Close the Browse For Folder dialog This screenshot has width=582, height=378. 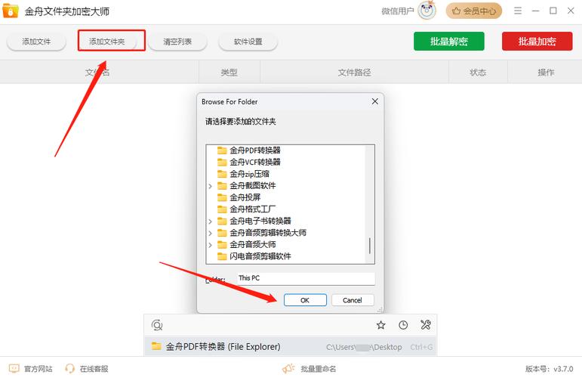click(375, 101)
